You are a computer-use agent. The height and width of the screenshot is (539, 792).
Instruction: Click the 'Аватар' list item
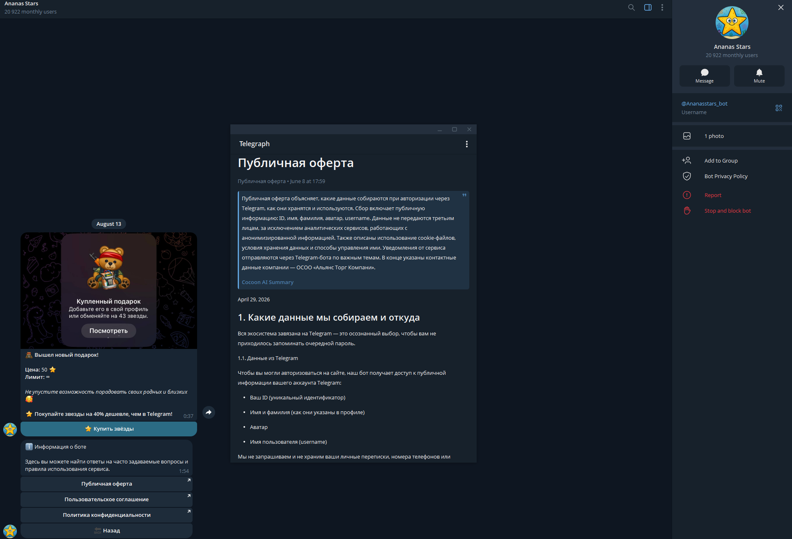[x=259, y=427]
